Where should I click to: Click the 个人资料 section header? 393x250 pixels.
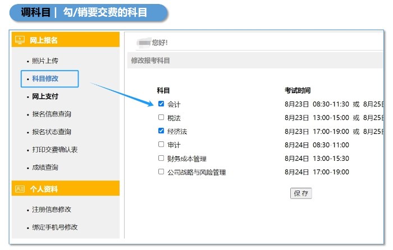[44, 189]
